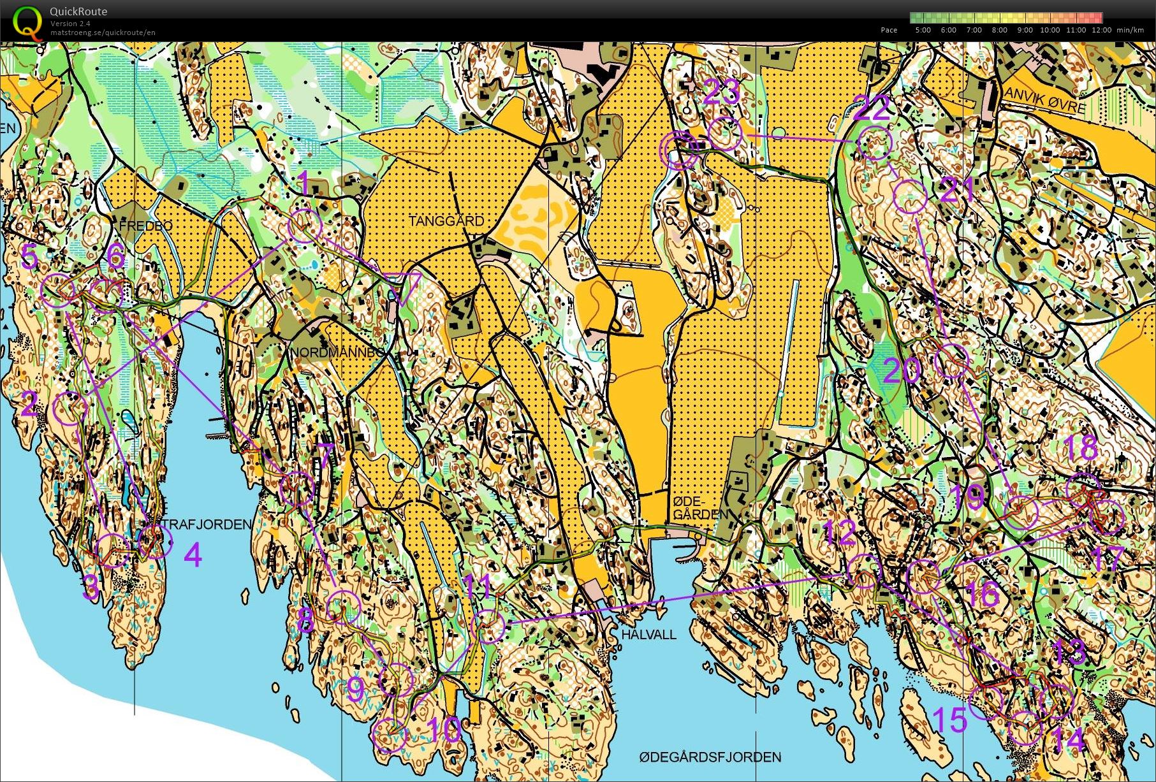The height and width of the screenshot is (782, 1156).
Task: Click the min/km unit label
Action: tap(1130, 30)
